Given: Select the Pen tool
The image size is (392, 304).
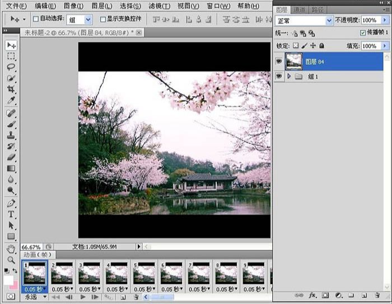Looking at the screenshot, I should 11,203.
